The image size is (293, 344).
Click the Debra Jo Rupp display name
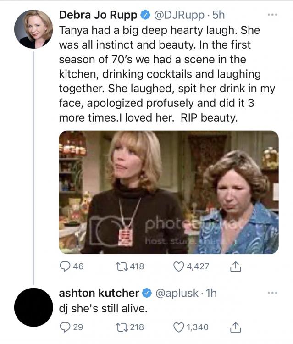pyautogui.click(x=98, y=15)
